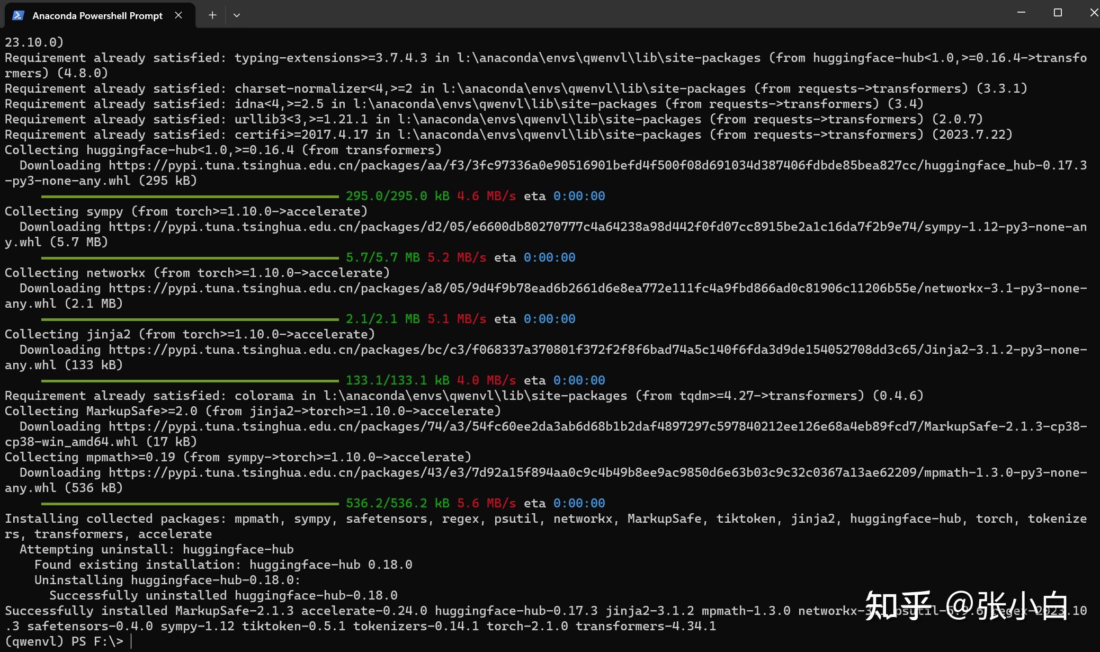Click the "Collecting huggingface-hub<1.0" line
Screen dimensions: 1100x652
click(x=223, y=150)
